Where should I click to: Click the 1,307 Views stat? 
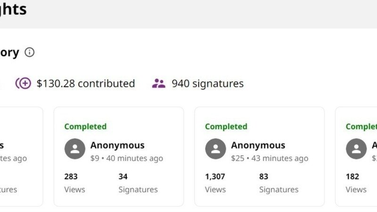click(x=215, y=183)
